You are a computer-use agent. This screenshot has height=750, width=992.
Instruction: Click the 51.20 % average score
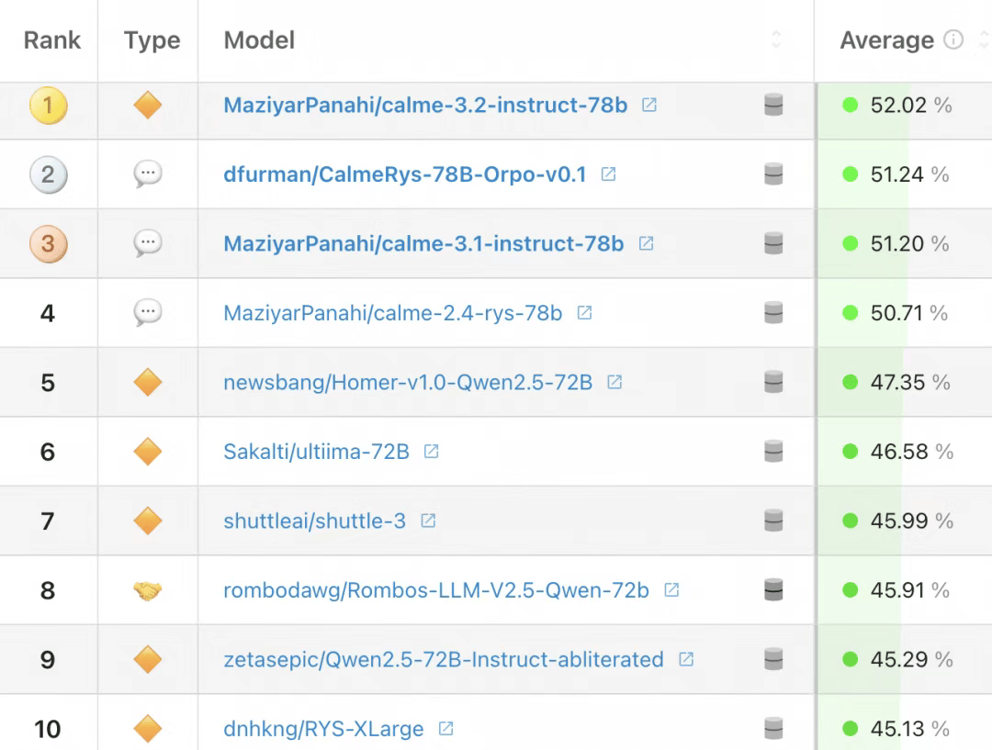coord(909,244)
